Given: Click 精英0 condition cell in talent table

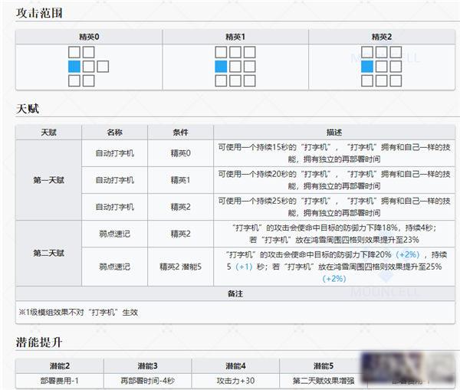Looking at the screenshot, I should 180,153.
